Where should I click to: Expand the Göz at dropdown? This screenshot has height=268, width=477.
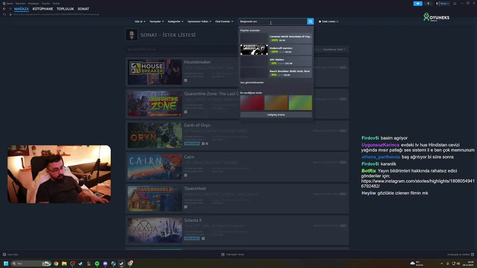[x=140, y=22]
